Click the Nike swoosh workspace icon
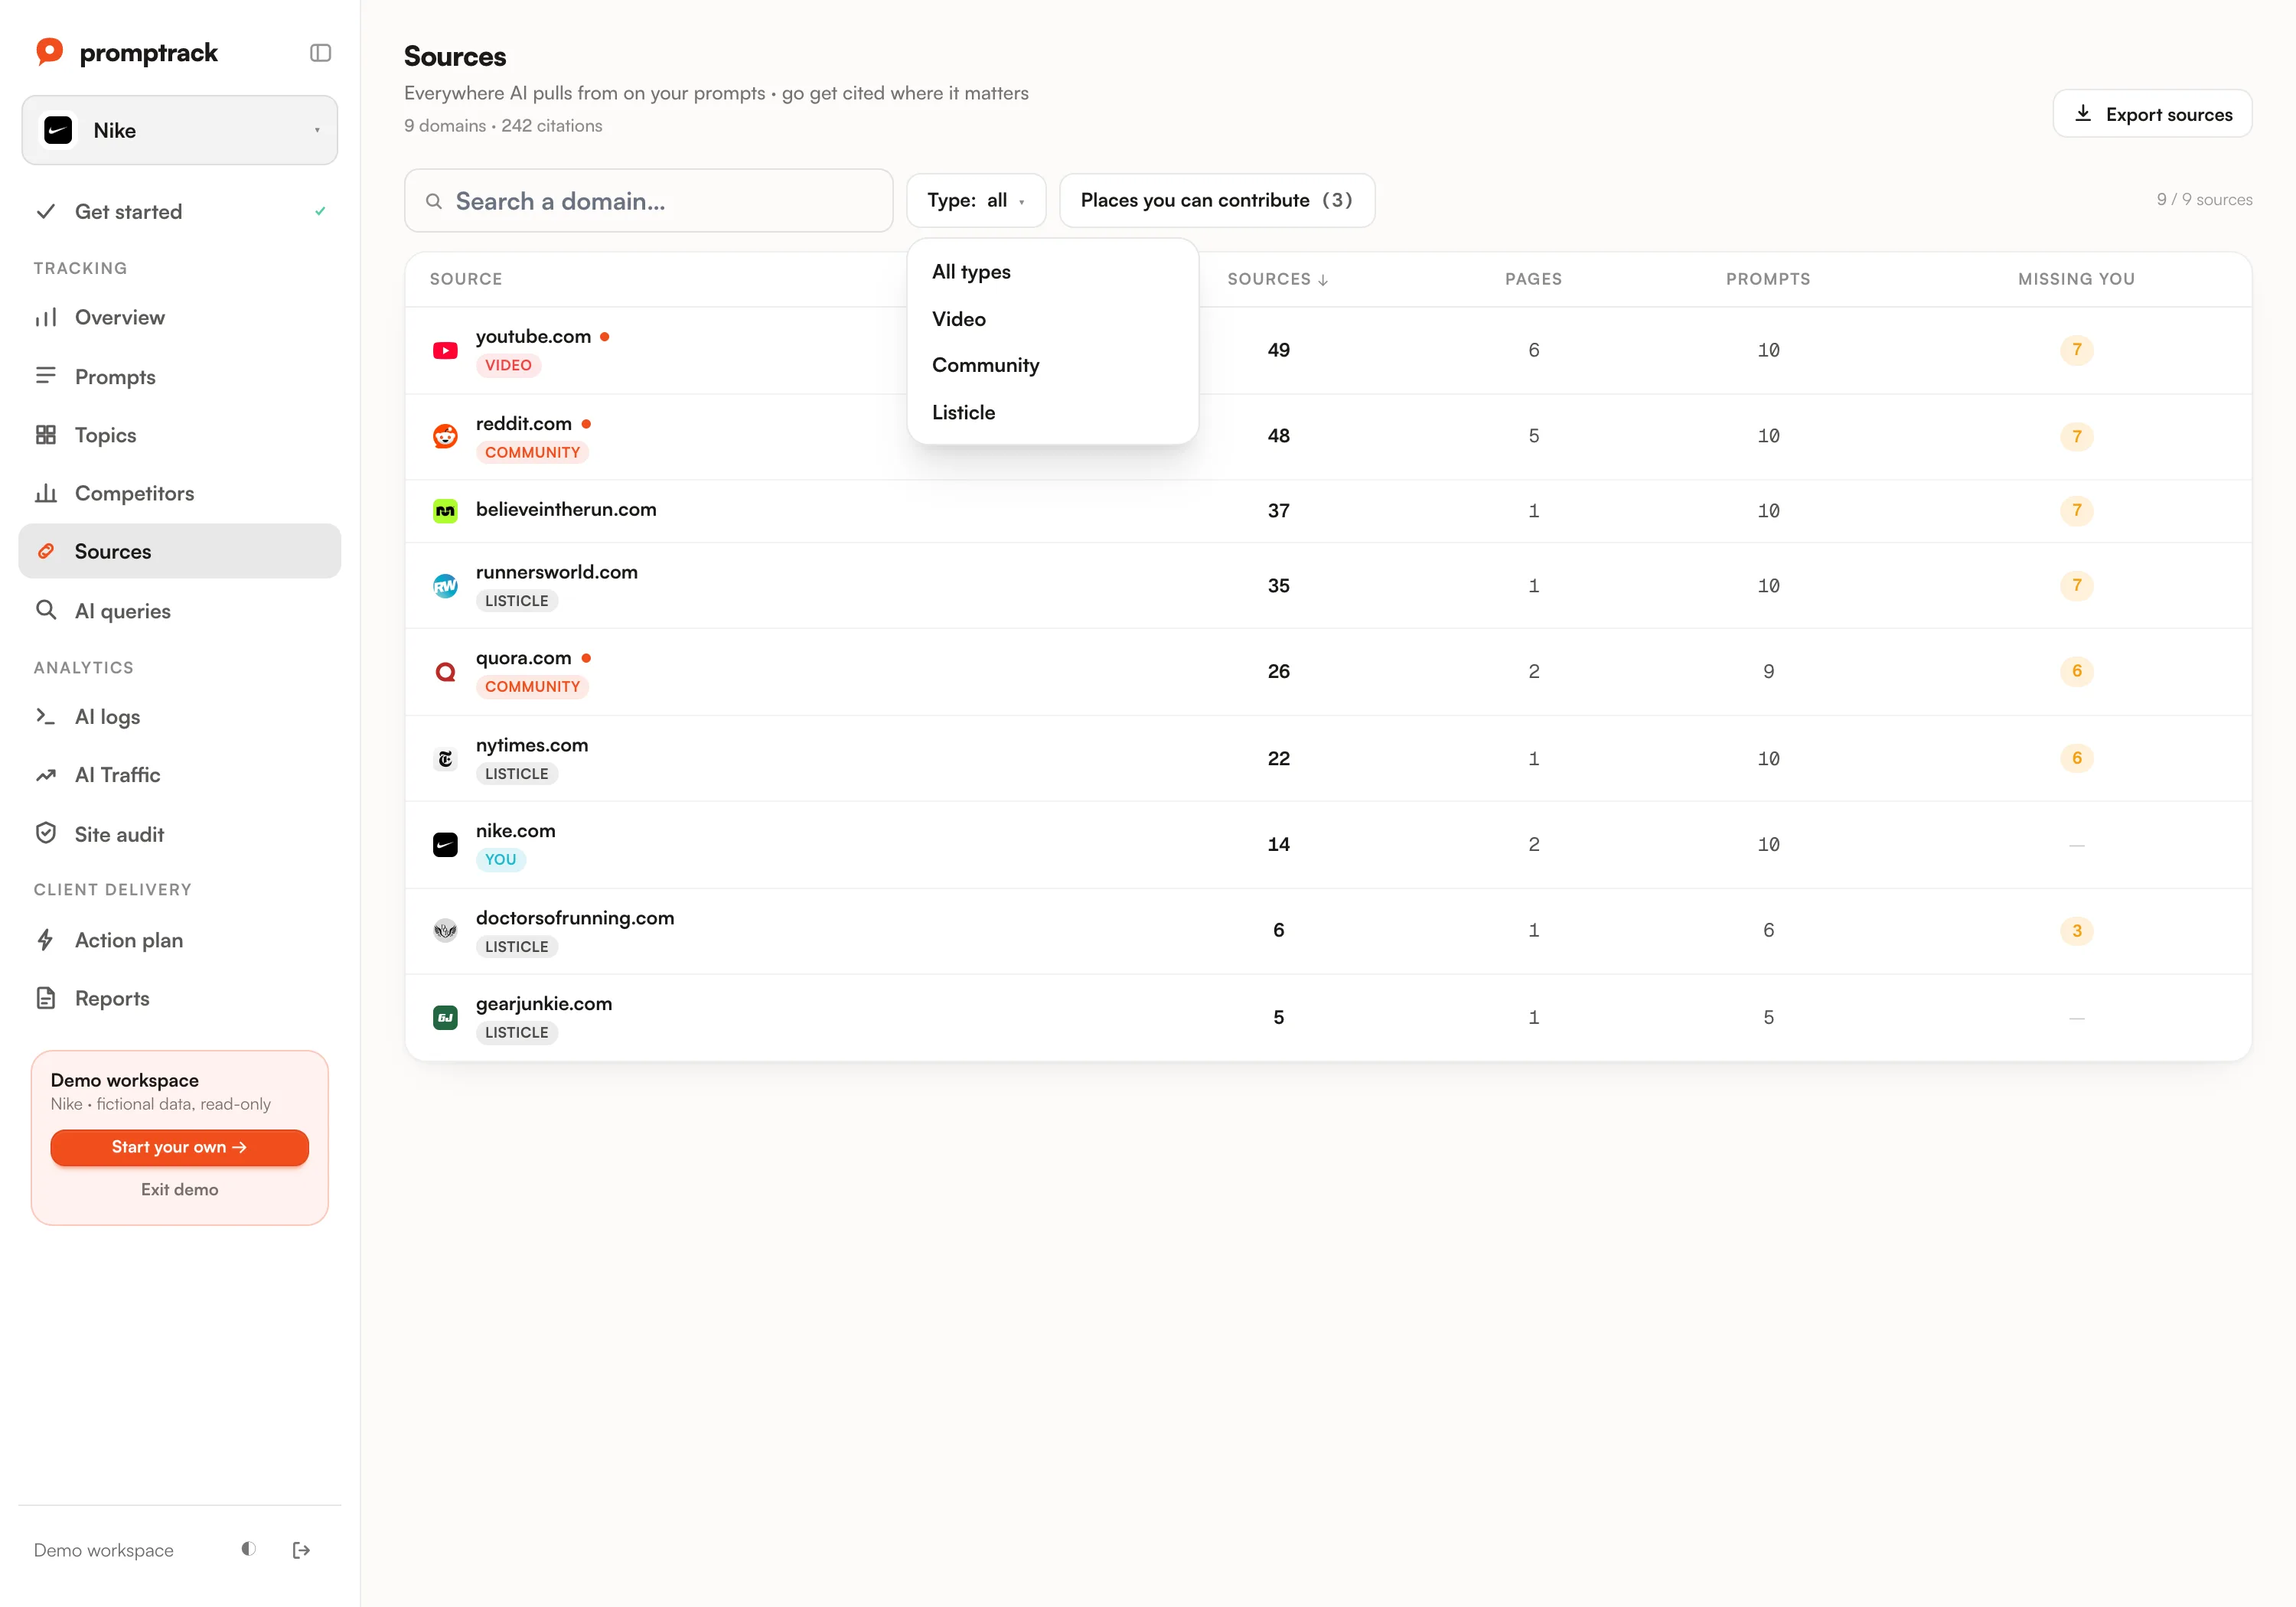Image resolution: width=2296 pixels, height=1607 pixels. click(x=58, y=130)
